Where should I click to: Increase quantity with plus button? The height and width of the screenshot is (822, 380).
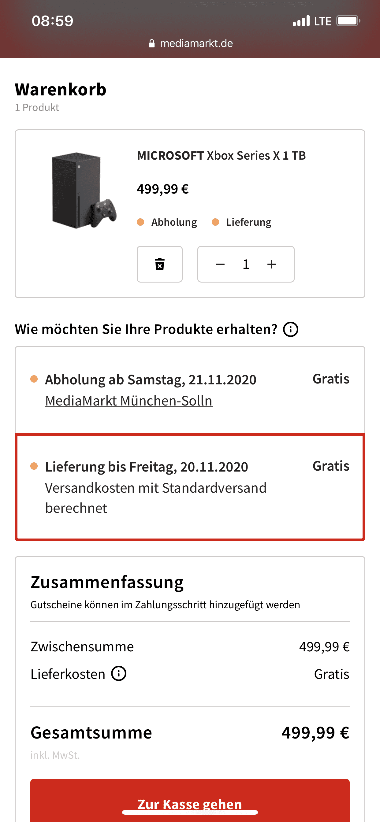pos(272,264)
